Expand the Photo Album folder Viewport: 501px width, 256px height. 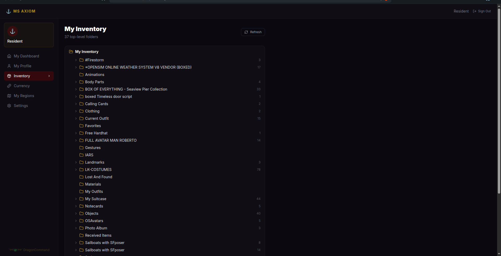[x=76, y=228]
